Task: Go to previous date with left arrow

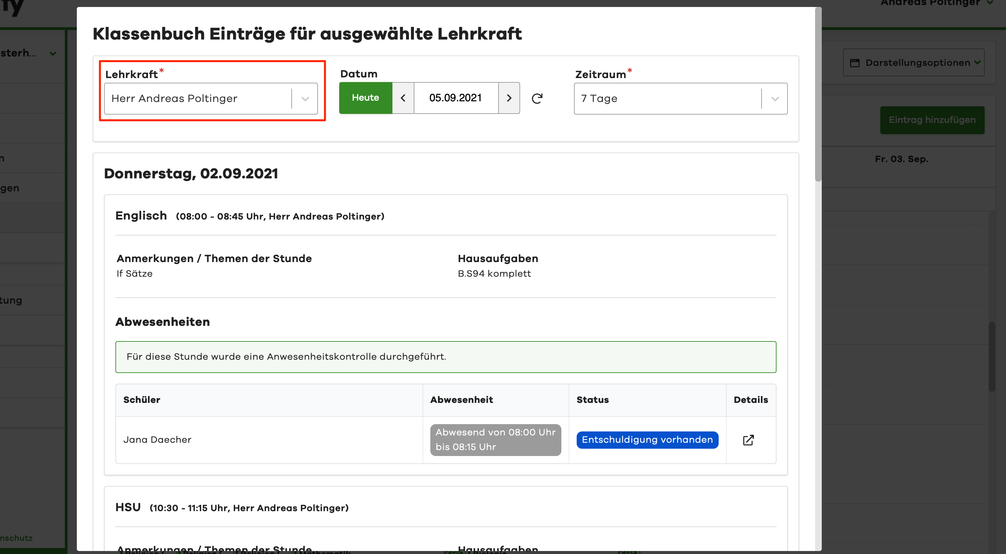Action: coord(403,98)
